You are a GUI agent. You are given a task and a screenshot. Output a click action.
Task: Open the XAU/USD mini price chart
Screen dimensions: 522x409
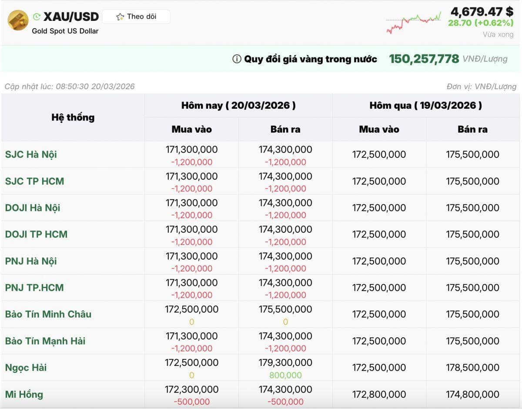(414, 23)
